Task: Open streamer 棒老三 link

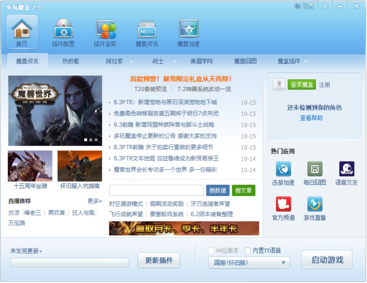Action: 33,213
